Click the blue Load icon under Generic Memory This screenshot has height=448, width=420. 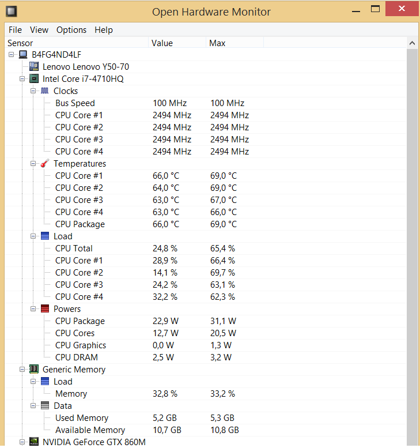tap(45, 382)
